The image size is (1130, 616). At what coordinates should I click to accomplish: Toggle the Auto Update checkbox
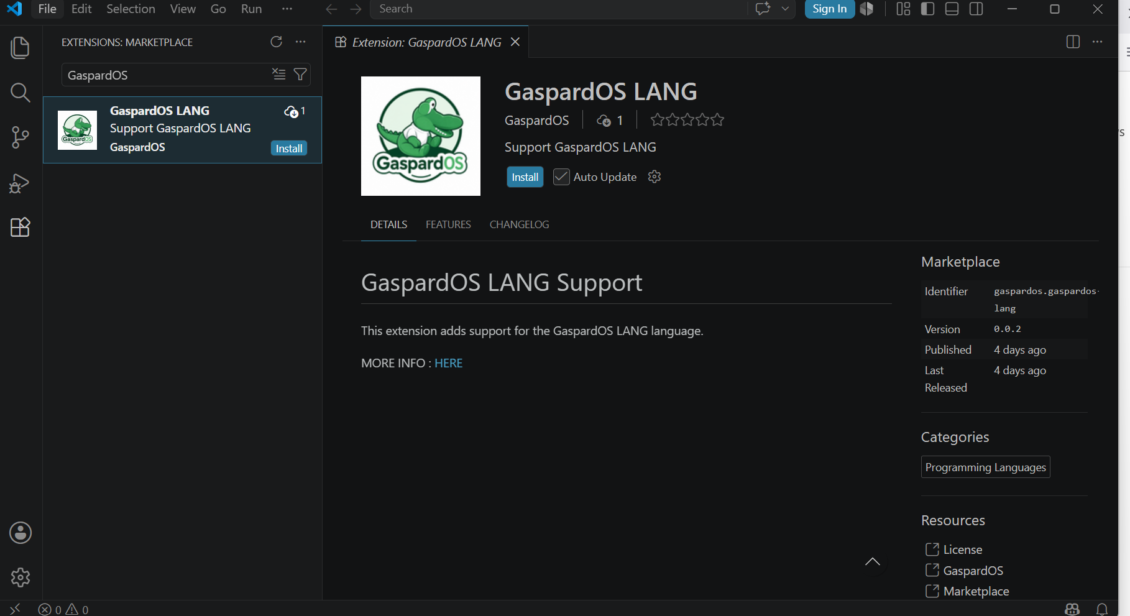561,177
